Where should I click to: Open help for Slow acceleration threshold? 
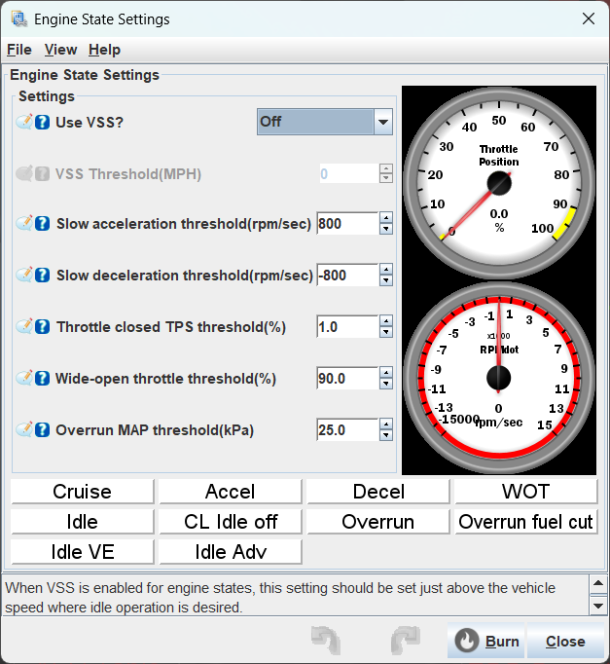pos(43,224)
